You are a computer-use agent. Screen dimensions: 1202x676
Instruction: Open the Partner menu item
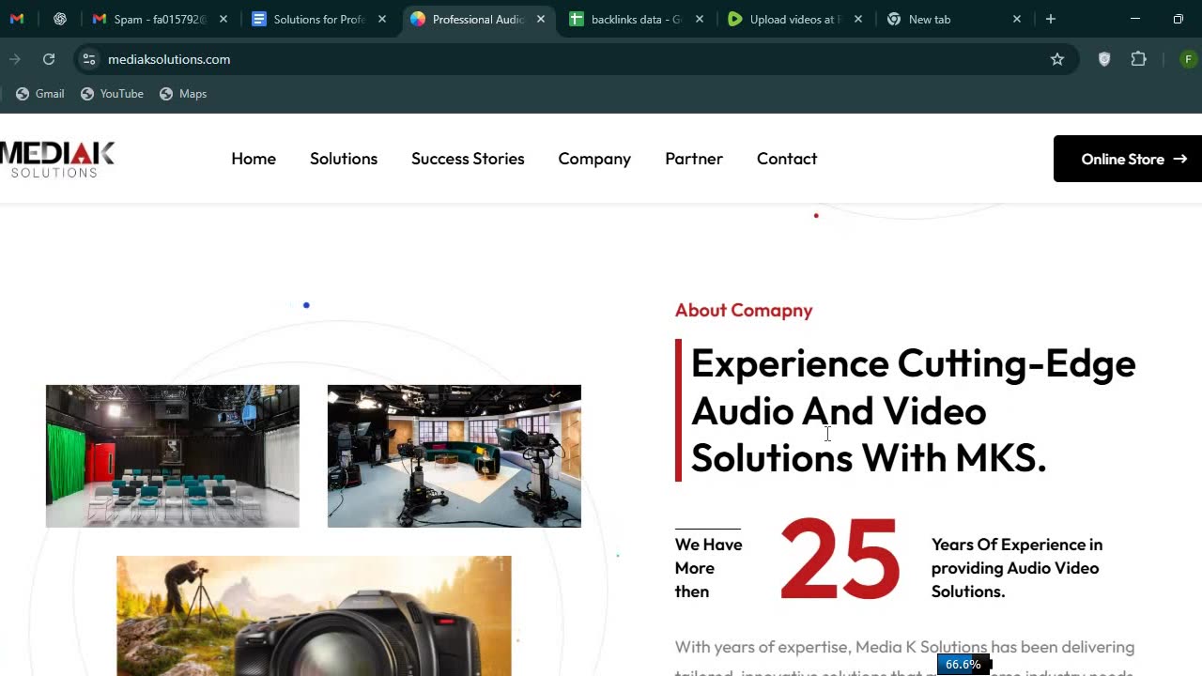click(694, 159)
